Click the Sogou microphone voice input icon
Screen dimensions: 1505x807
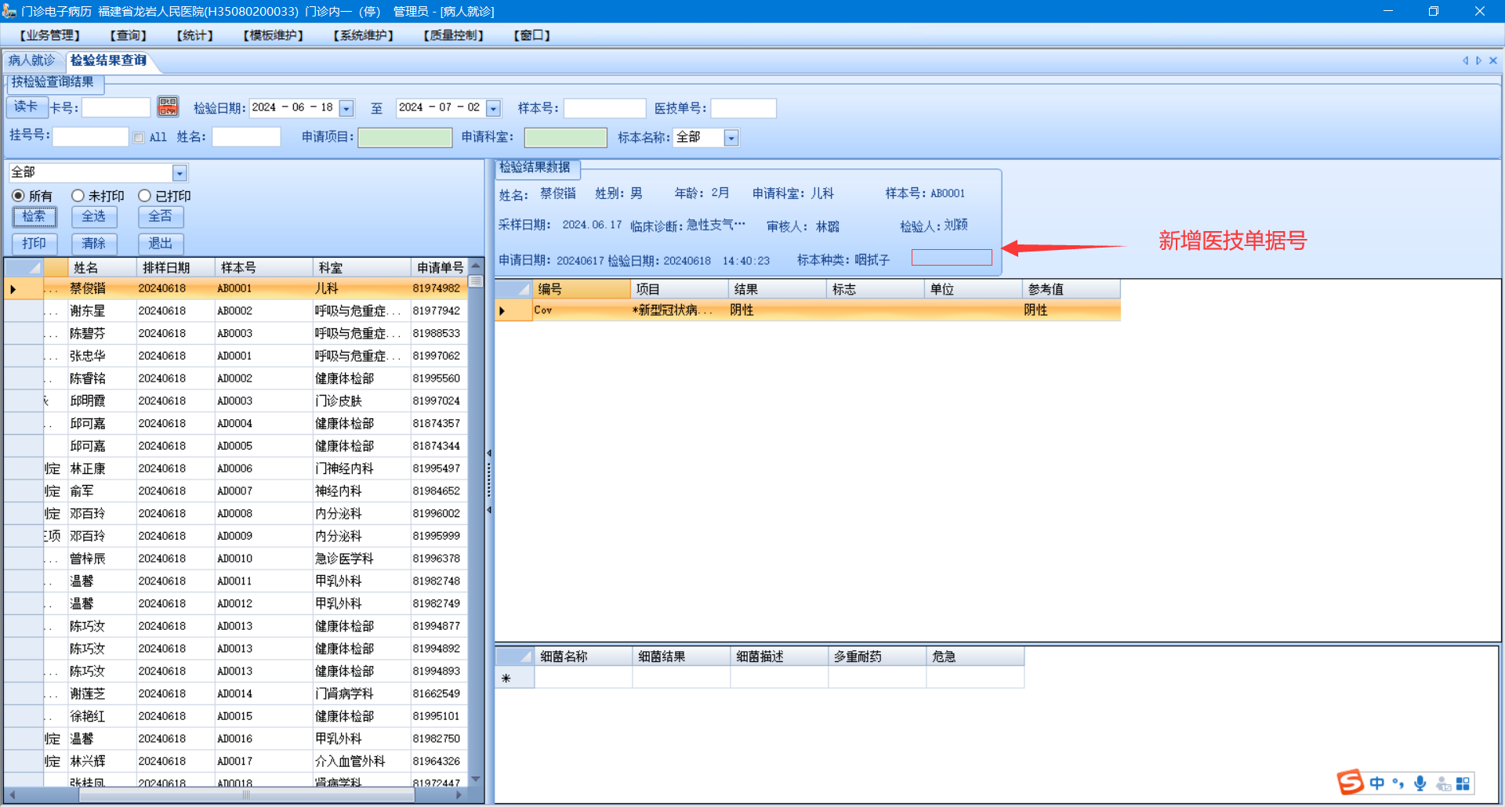pyautogui.click(x=1420, y=783)
